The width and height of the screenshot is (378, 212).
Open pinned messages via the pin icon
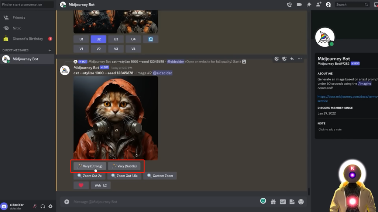(x=309, y=5)
